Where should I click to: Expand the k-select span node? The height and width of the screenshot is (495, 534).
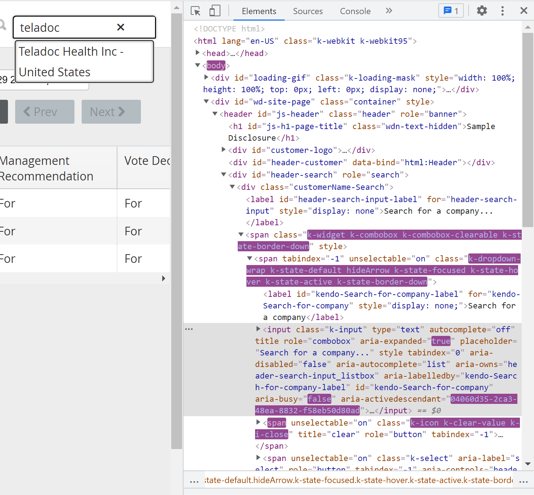(258, 457)
